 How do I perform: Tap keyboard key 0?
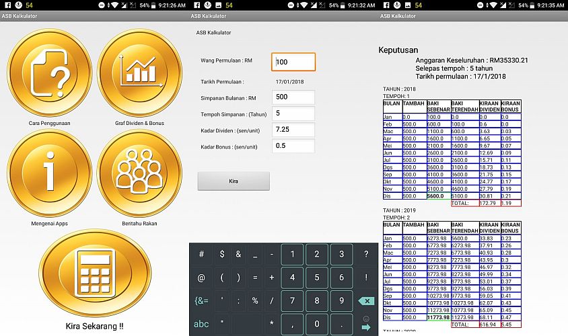tap(316, 324)
